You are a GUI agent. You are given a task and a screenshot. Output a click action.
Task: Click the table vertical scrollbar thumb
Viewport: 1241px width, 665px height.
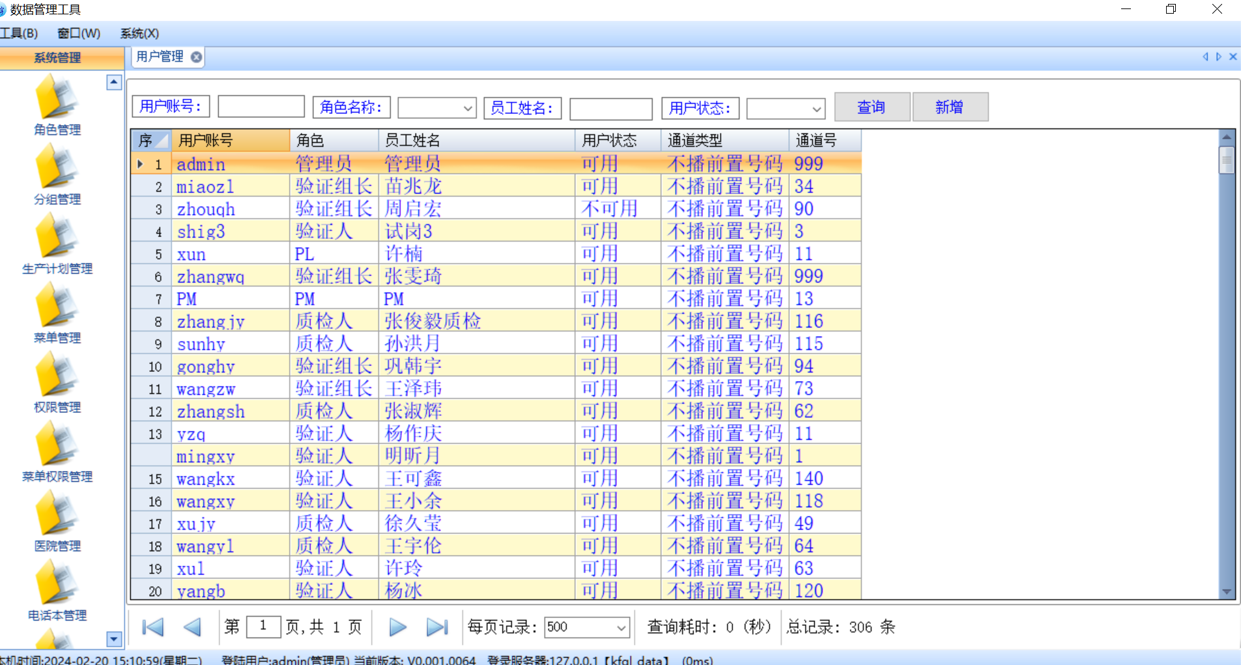1227,160
